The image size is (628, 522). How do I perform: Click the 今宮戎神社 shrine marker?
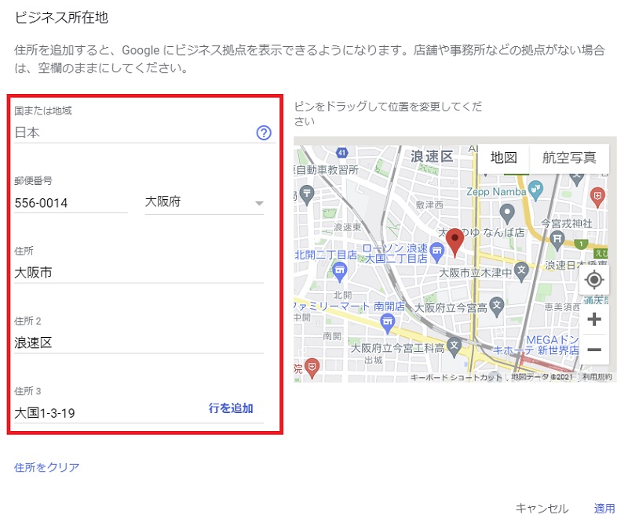tap(557, 241)
